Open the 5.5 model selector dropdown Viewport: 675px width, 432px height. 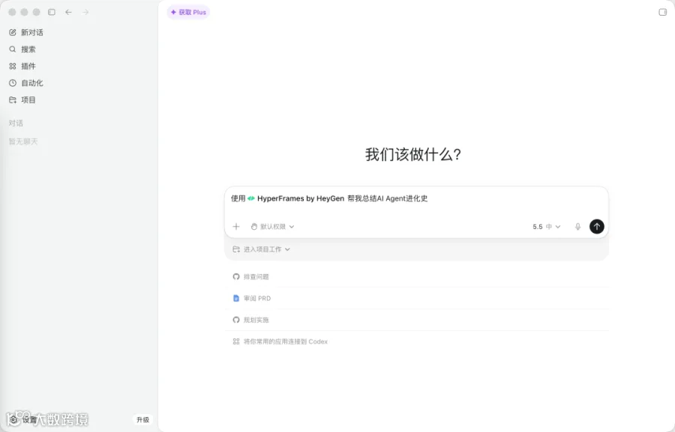[x=546, y=227]
